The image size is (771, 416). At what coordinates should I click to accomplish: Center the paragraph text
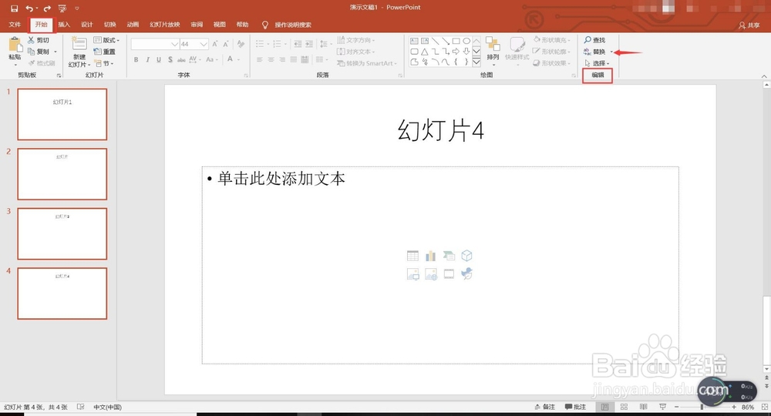tap(271, 59)
